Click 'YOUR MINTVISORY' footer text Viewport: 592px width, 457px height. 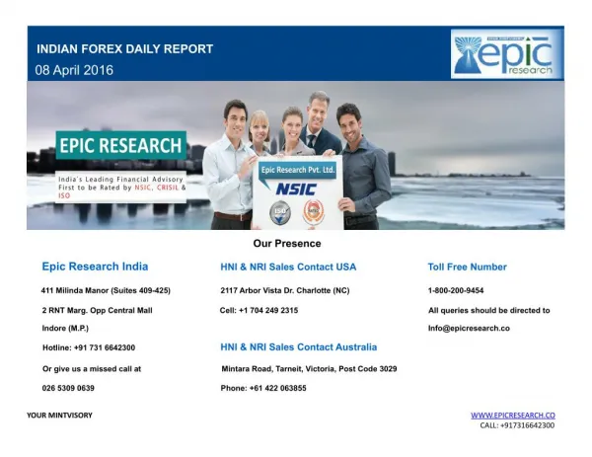[59, 416]
